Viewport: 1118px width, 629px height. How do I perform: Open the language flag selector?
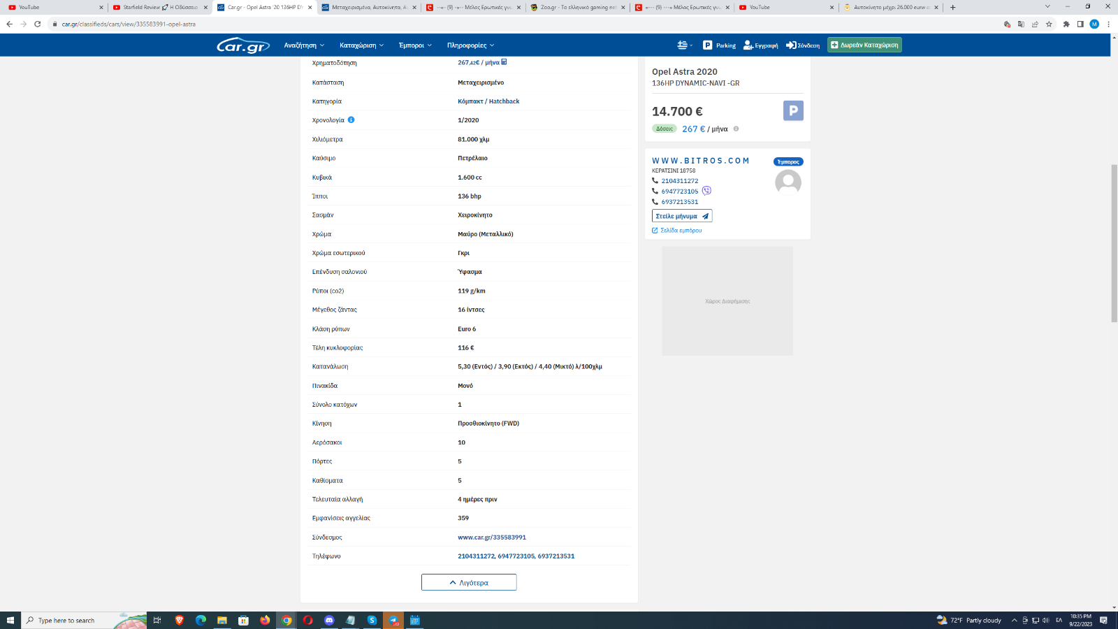(685, 45)
